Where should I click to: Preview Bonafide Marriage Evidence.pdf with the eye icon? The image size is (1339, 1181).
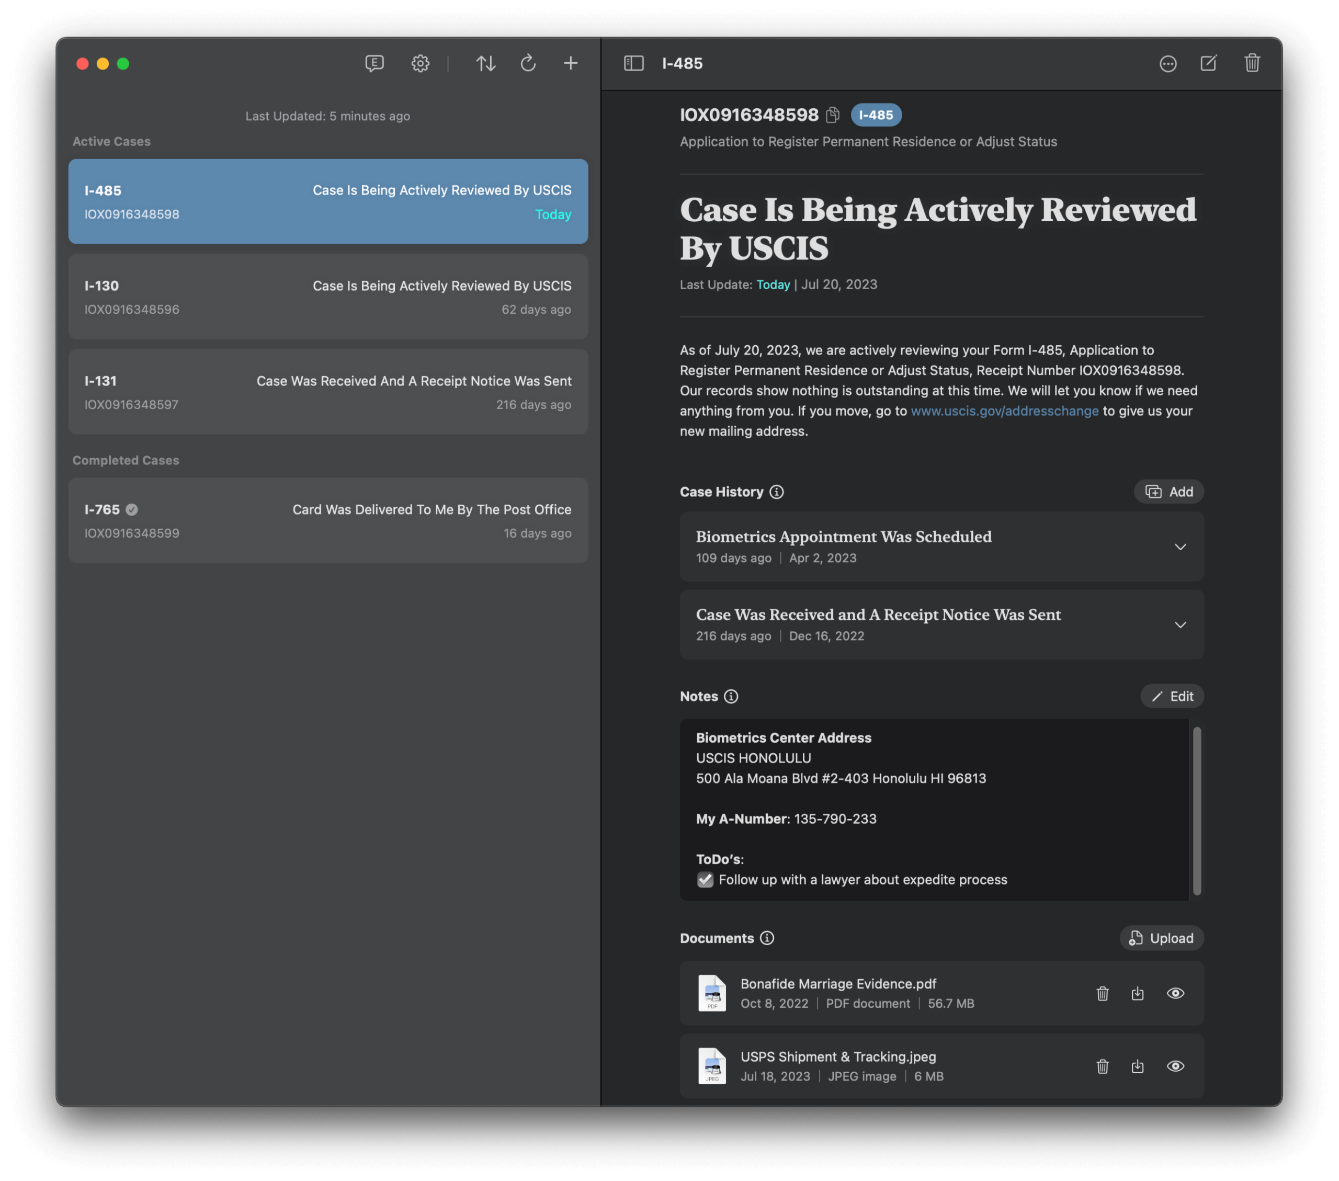[1175, 994]
